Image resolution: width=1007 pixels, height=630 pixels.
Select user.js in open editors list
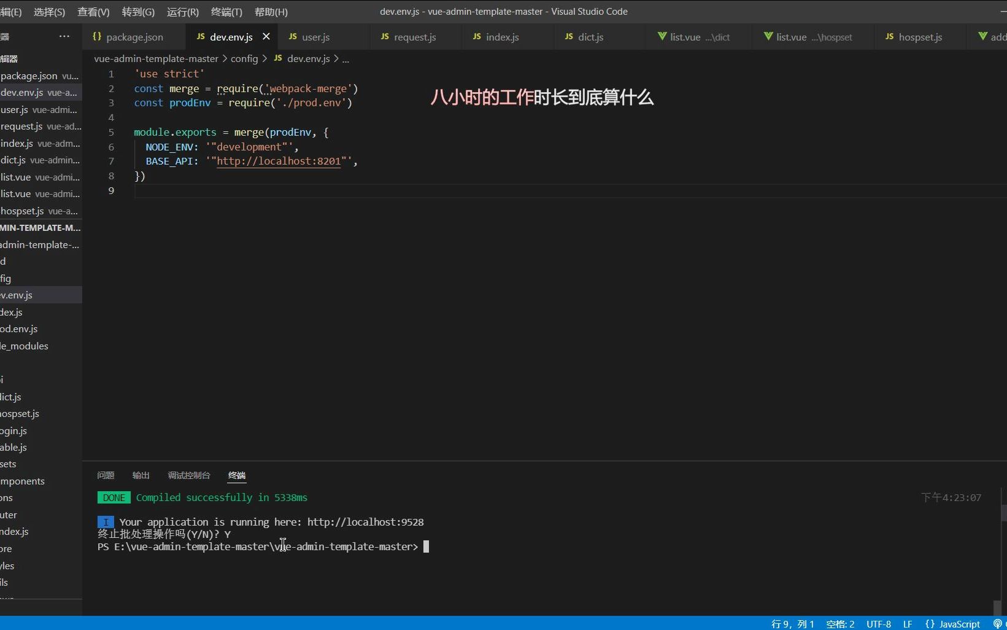point(41,110)
